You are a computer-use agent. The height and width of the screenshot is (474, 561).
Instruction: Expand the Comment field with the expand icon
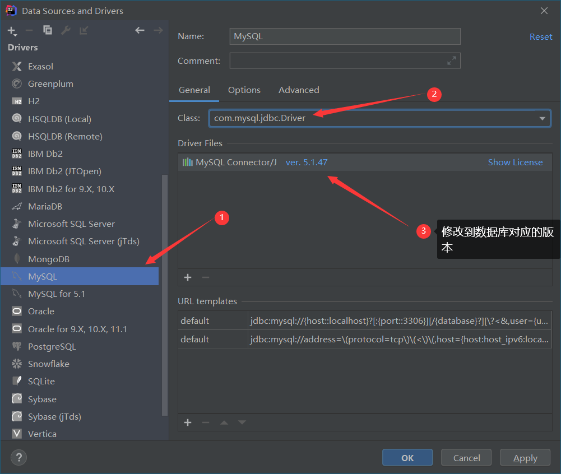(x=452, y=61)
